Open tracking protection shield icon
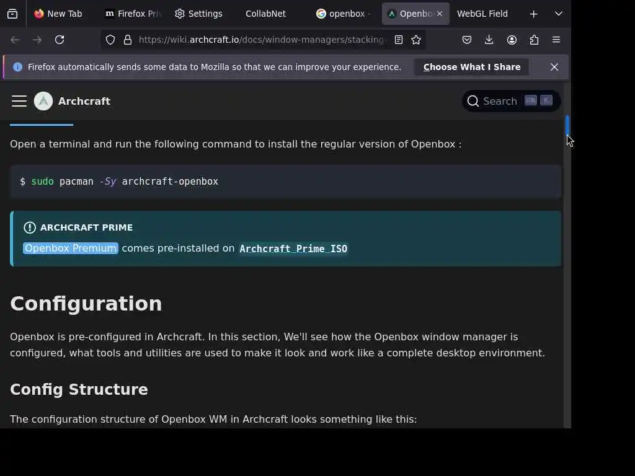This screenshot has height=476, width=635. pyautogui.click(x=110, y=40)
